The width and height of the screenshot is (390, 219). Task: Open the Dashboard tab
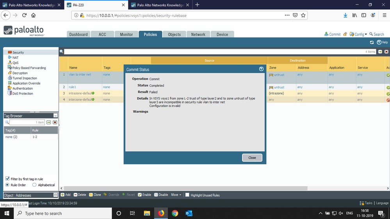tap(78, 34)
